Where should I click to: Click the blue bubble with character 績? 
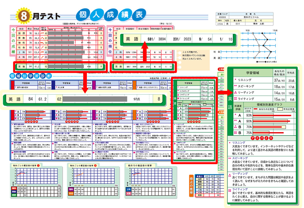[125, 15]
